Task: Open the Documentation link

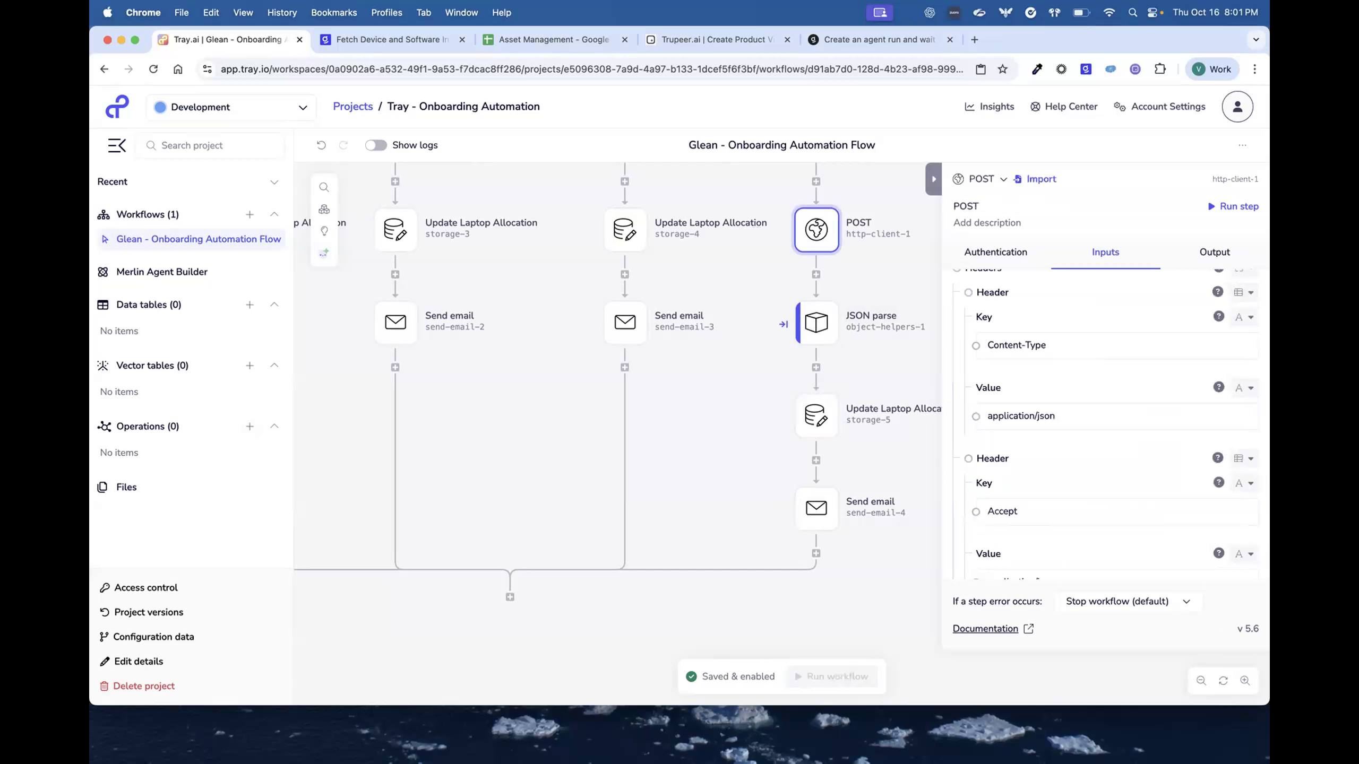Action: (x=986, y=628)
